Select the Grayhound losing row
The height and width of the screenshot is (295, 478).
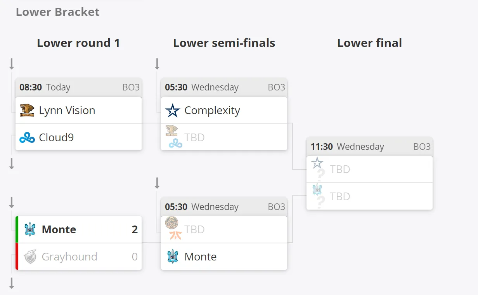78,257
